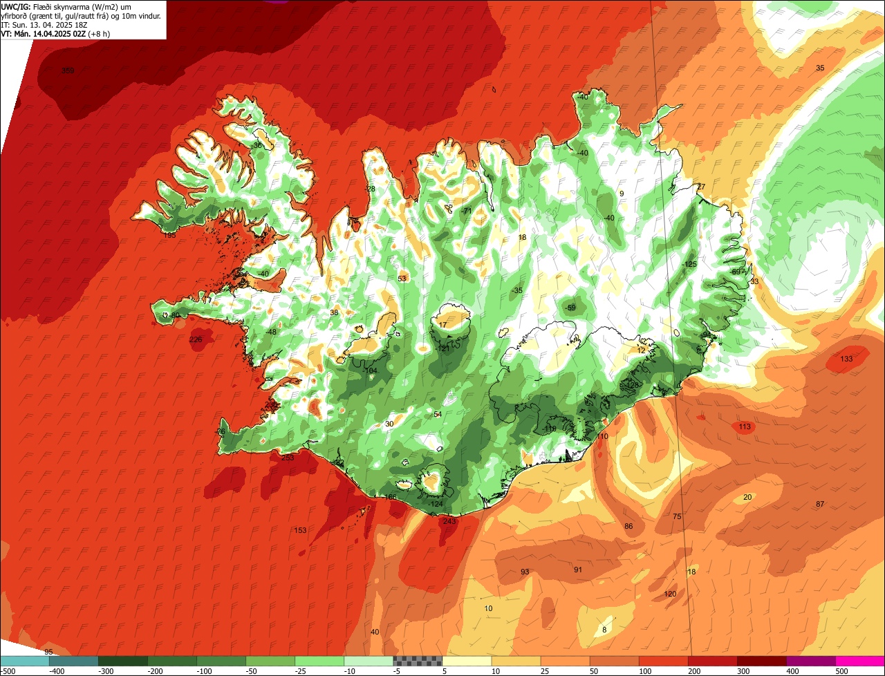Click the map value -104
This screenshot has width=885, height=676.
371,371
